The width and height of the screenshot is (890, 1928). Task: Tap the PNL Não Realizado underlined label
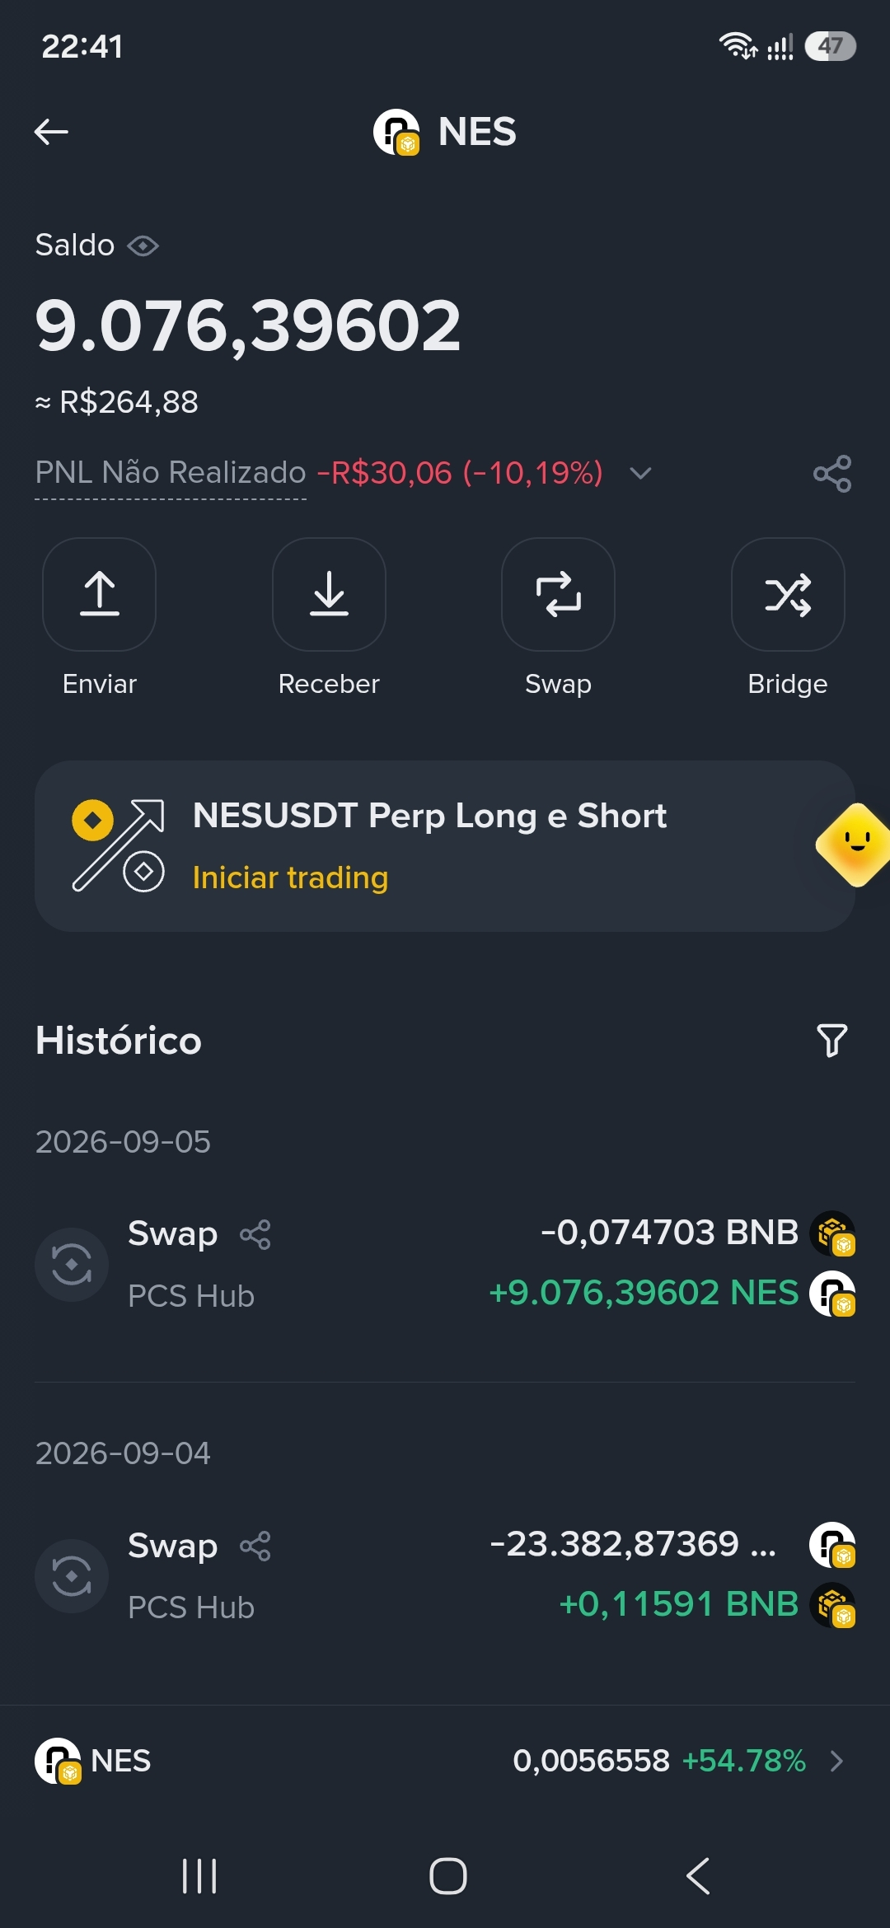(x=171, y=473)
